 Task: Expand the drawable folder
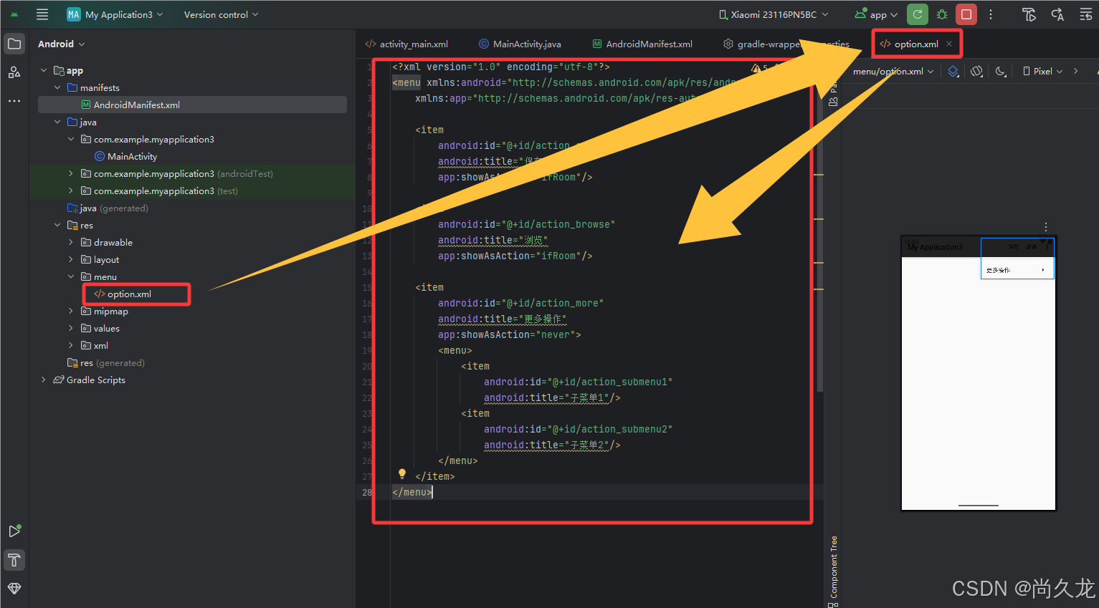(x=71, y=242)
